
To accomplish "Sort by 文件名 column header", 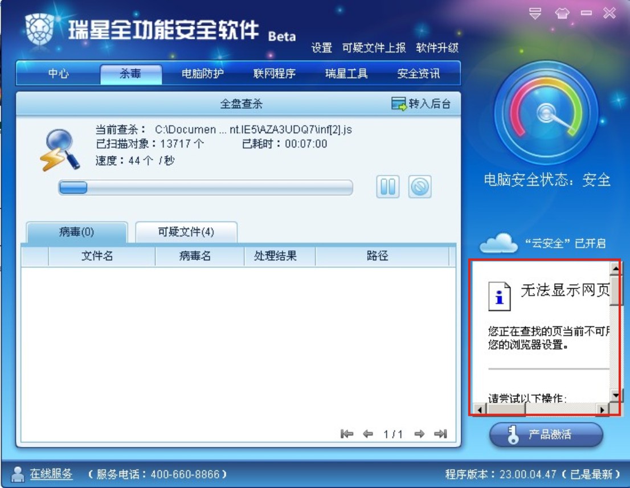I will [101, 256].
